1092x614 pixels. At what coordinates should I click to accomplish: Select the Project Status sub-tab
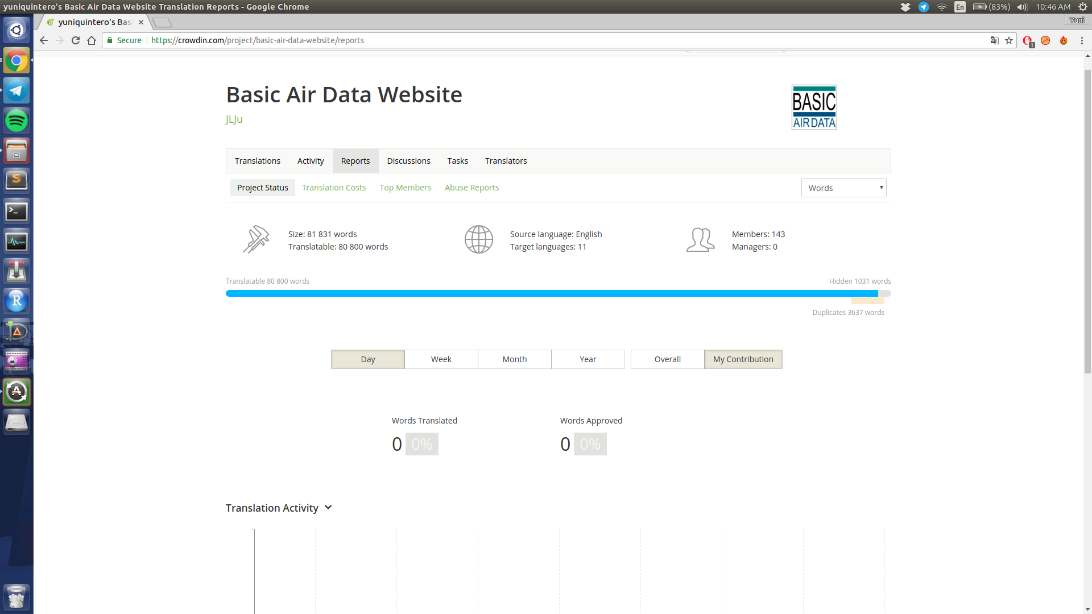point(263,188)
